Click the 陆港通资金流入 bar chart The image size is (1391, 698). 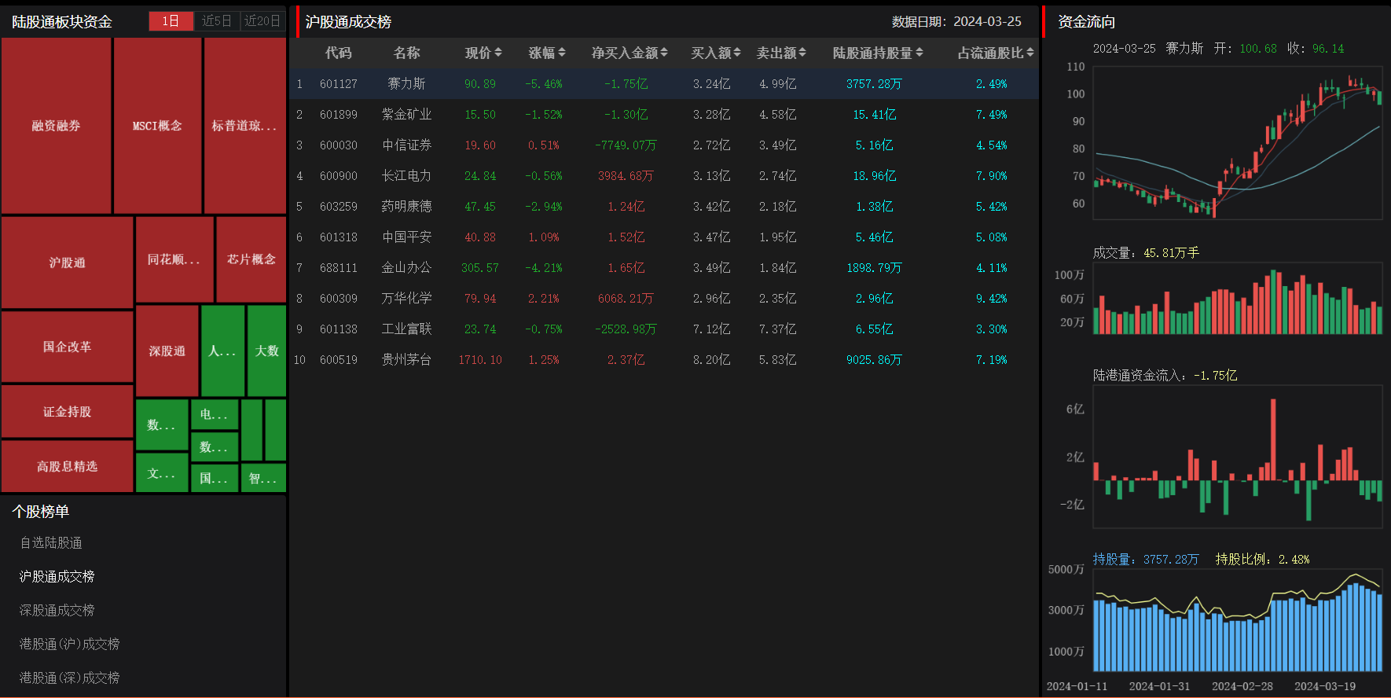[x=1238, y=456]
